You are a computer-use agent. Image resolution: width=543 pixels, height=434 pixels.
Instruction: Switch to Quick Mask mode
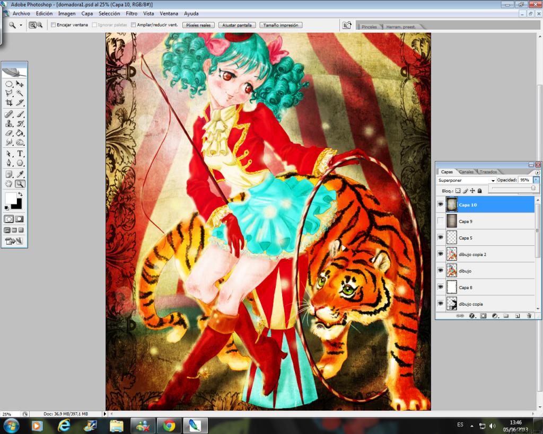[20, 219]
